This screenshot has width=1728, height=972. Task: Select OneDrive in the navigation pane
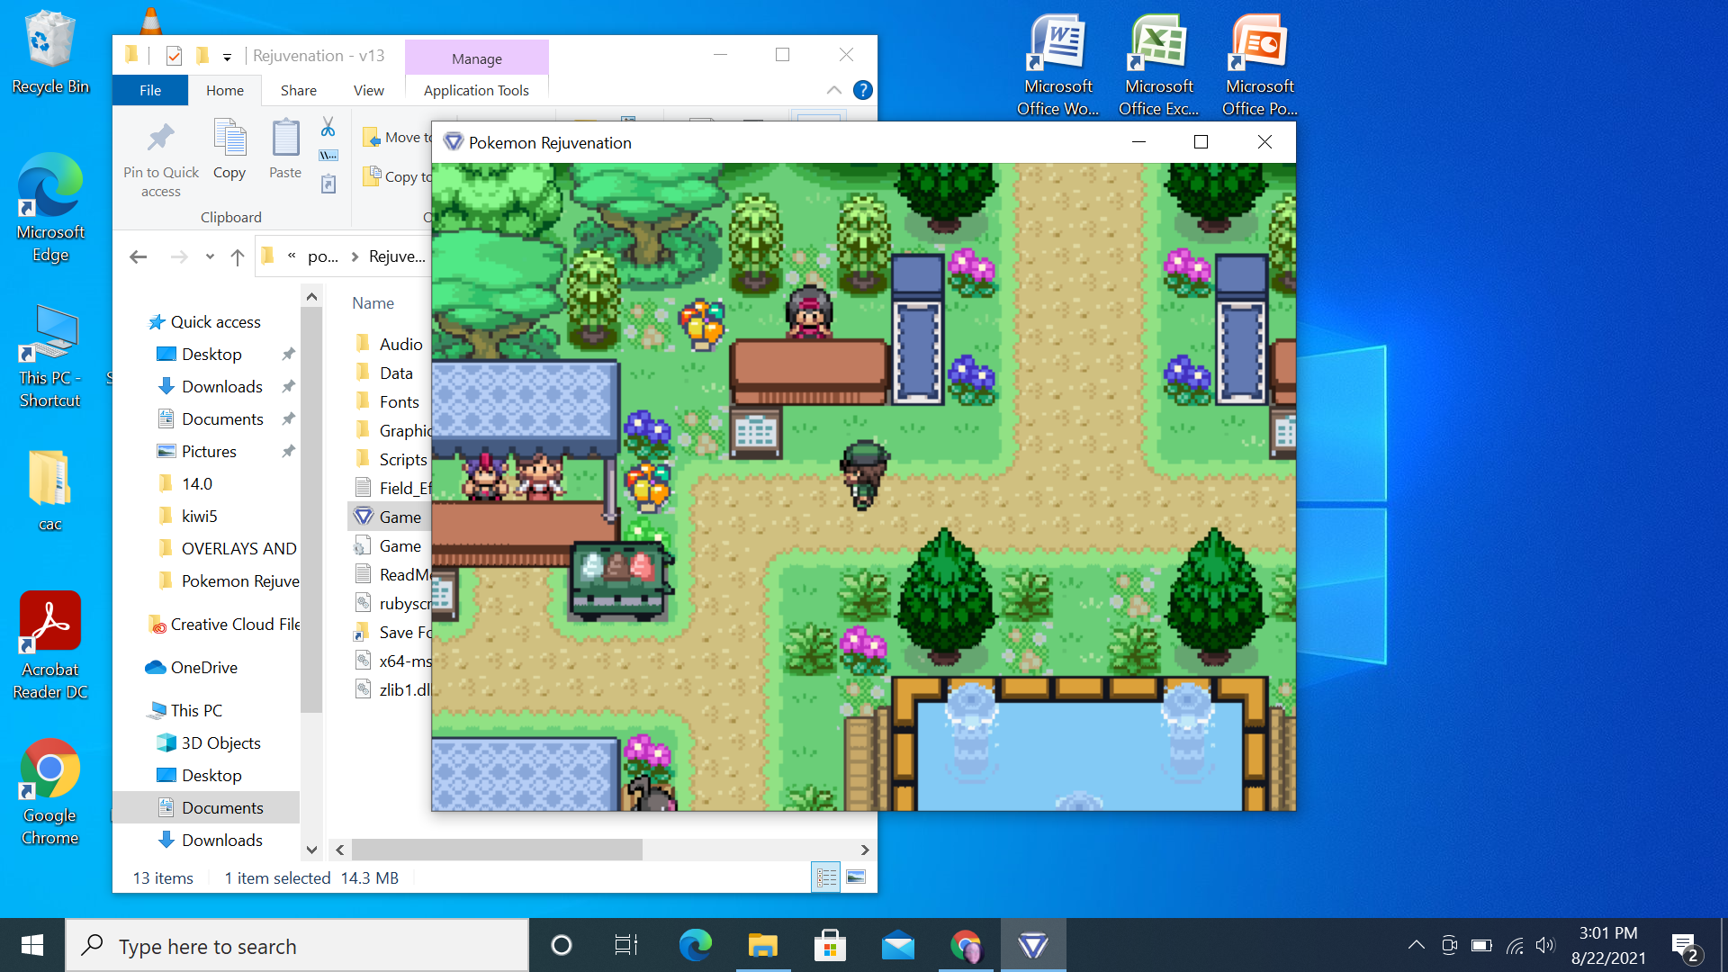click(x=204, y=668)
